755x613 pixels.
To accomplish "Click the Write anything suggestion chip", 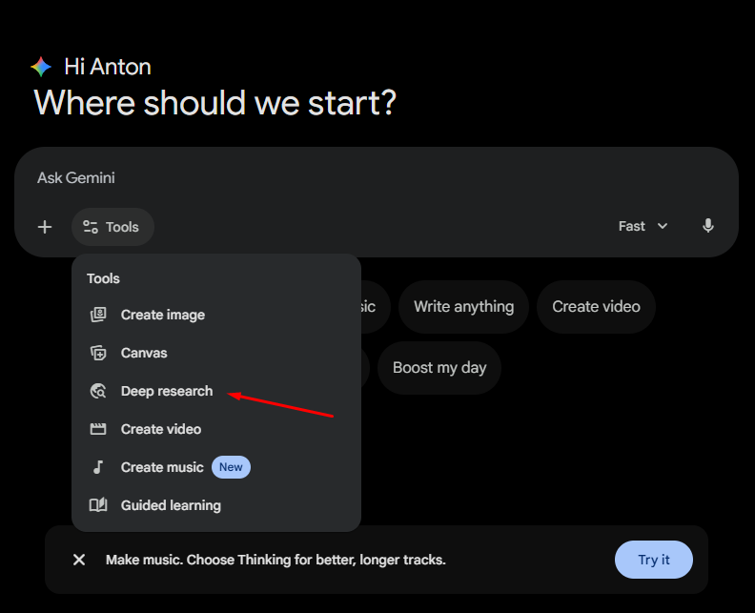I will point(463,307).
